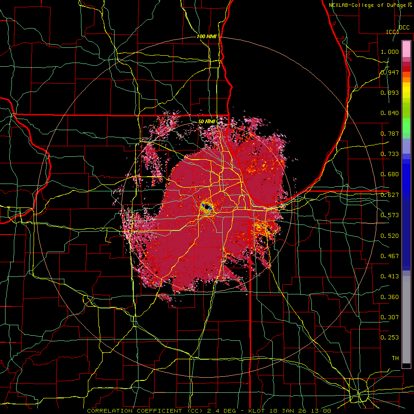The width and height of the screenshot is (414, 414).
Task: Select the 1.000 value on the scale
Action: (x=390, y=52)
